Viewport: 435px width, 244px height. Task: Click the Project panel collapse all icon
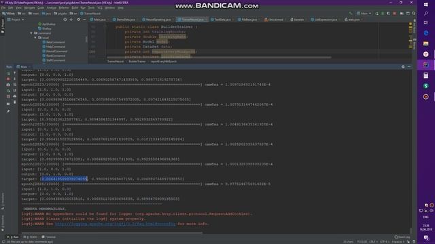71,20
